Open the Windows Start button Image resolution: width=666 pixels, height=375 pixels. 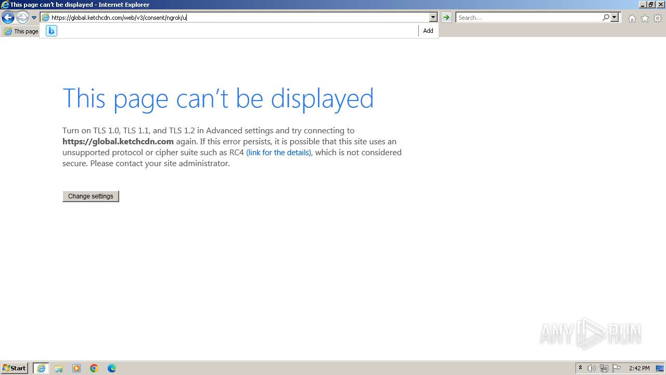(x=15, y=368)
